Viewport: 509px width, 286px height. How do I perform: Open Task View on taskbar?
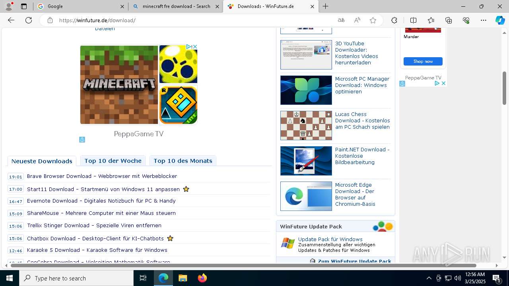(x=143, y=278)
